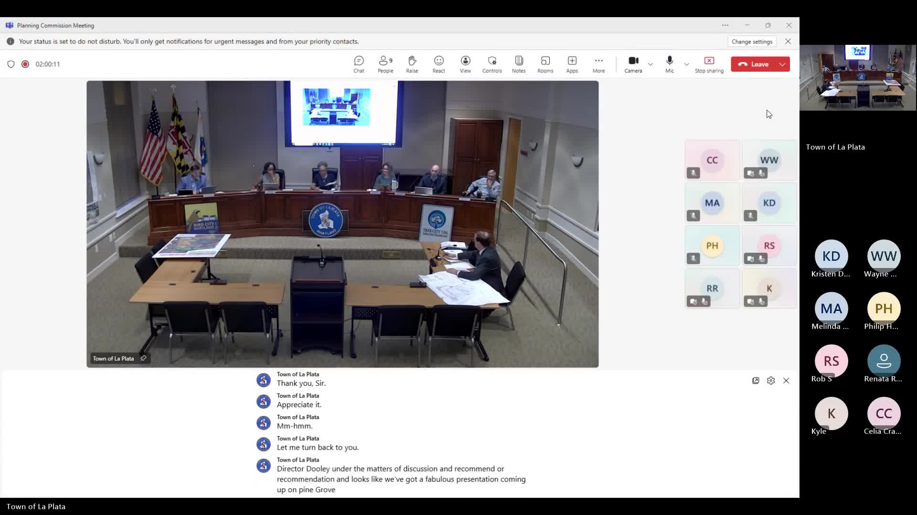917x515 pixels.
Task: Open the Chat panel
Action: click(359, 64)
